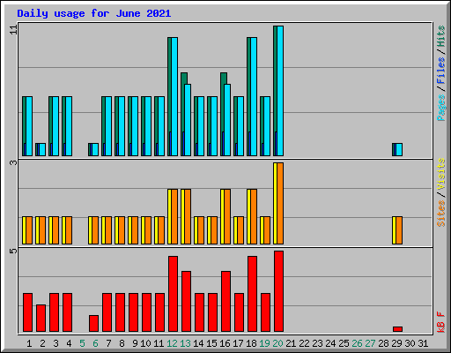Click day label "17" on the x-axis
Screen dimensions: 451x353
[238, 343]
